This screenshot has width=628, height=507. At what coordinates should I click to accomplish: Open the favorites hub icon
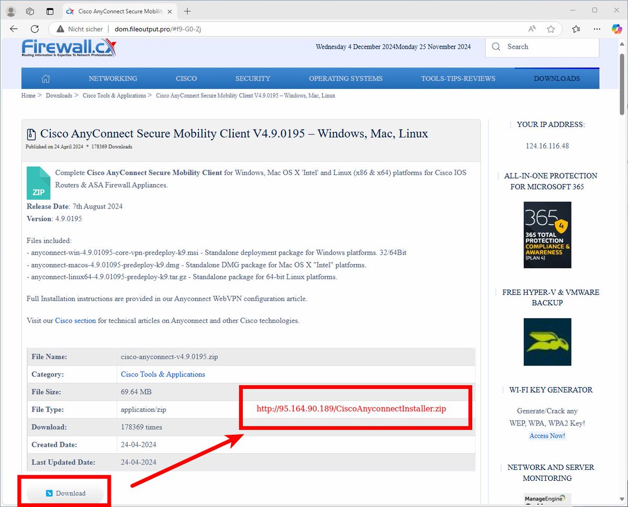[x=576, y=29]
